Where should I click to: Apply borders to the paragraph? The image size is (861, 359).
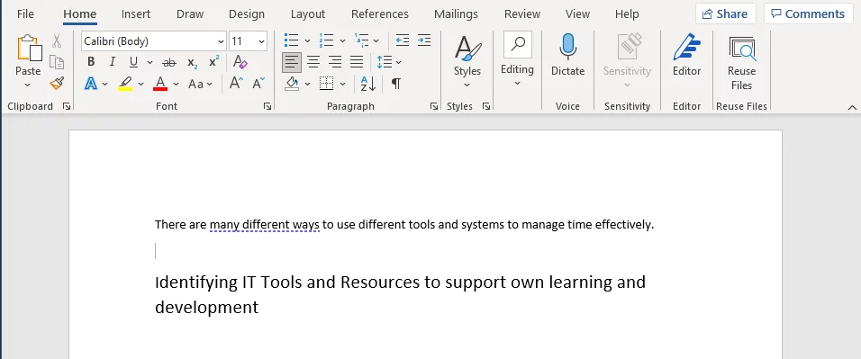click(x=327, y=84)
